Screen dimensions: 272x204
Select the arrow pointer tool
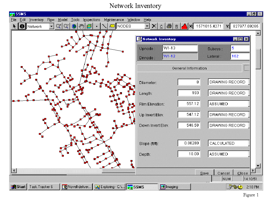14,26
